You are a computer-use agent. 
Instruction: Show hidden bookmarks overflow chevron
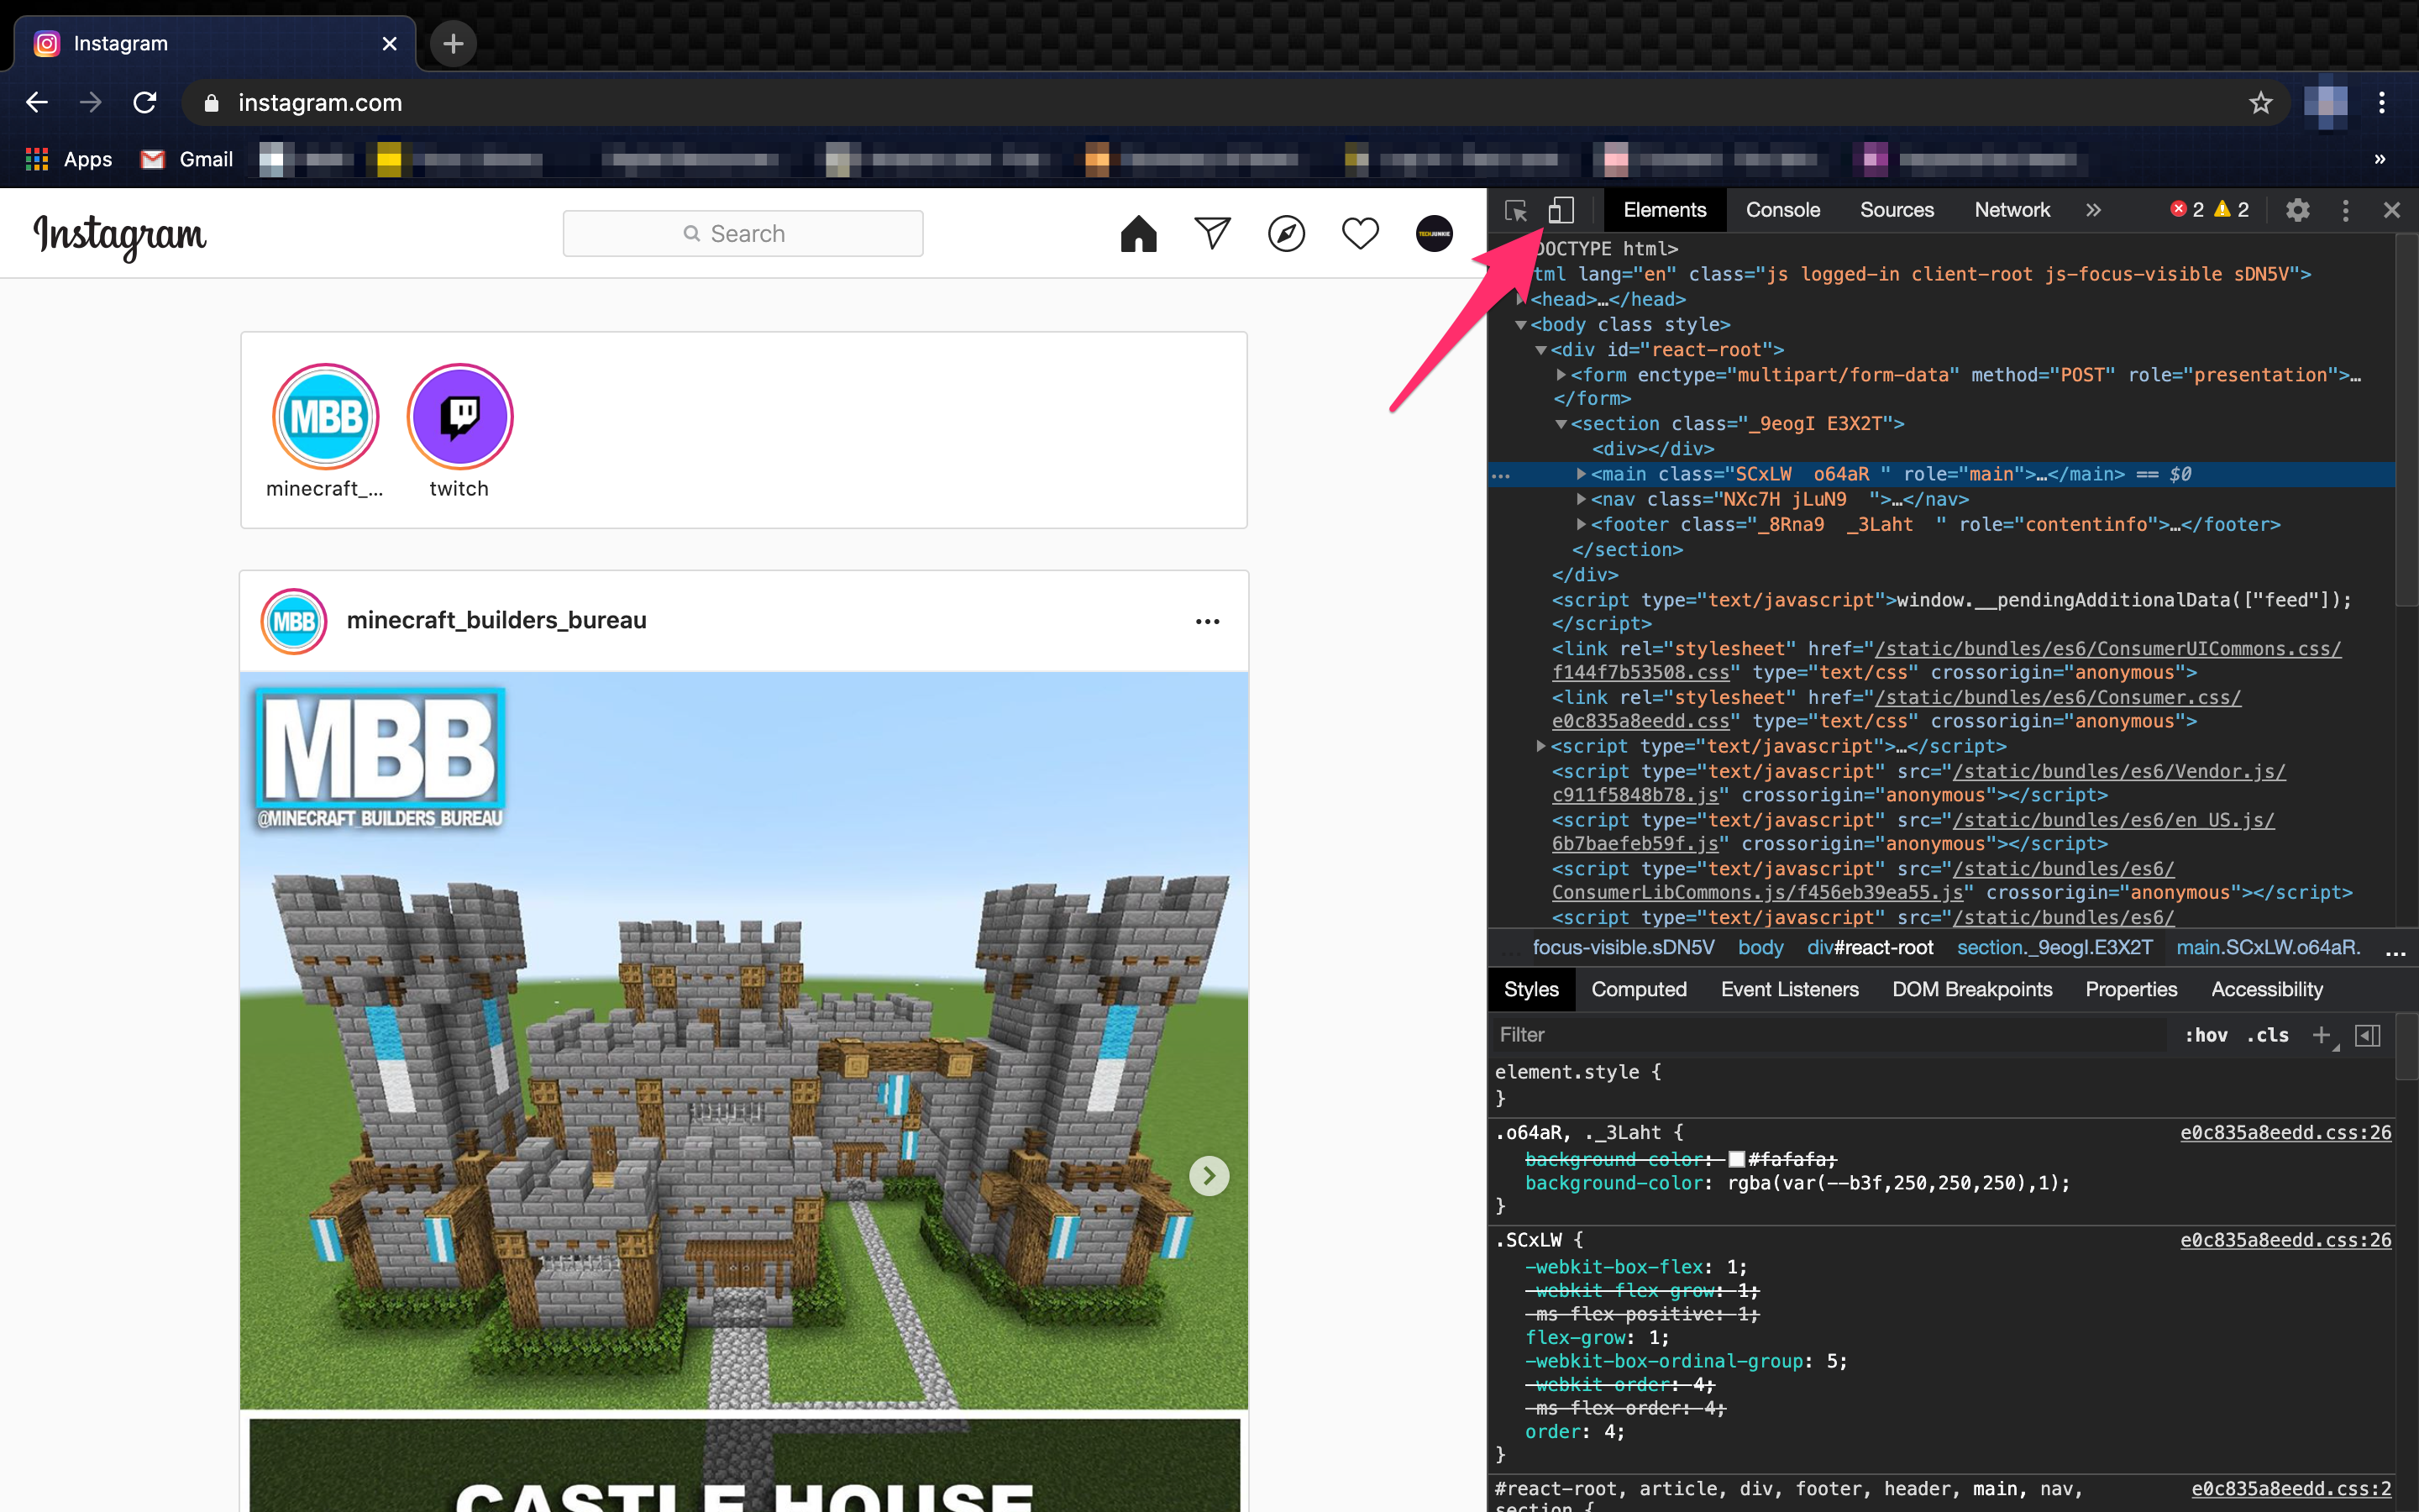click(2380, 159)
